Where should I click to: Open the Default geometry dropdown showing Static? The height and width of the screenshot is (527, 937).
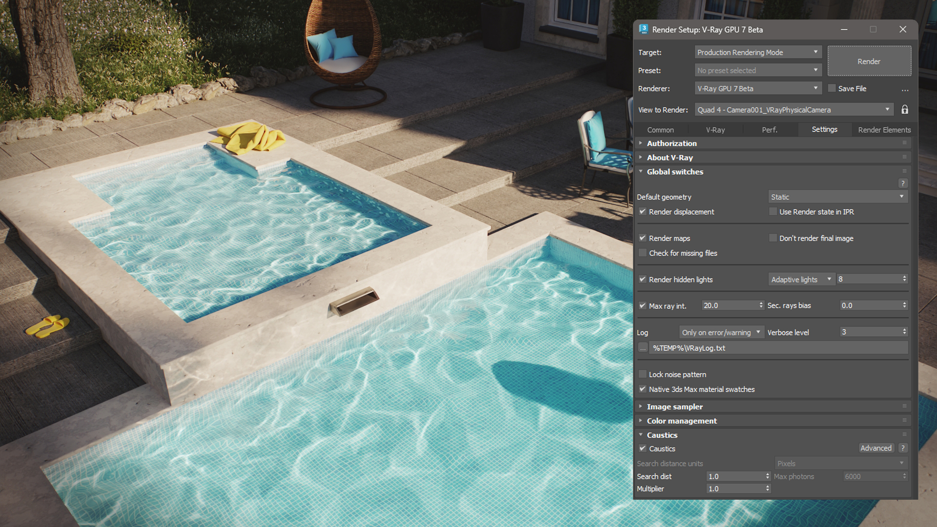point(837,197)
